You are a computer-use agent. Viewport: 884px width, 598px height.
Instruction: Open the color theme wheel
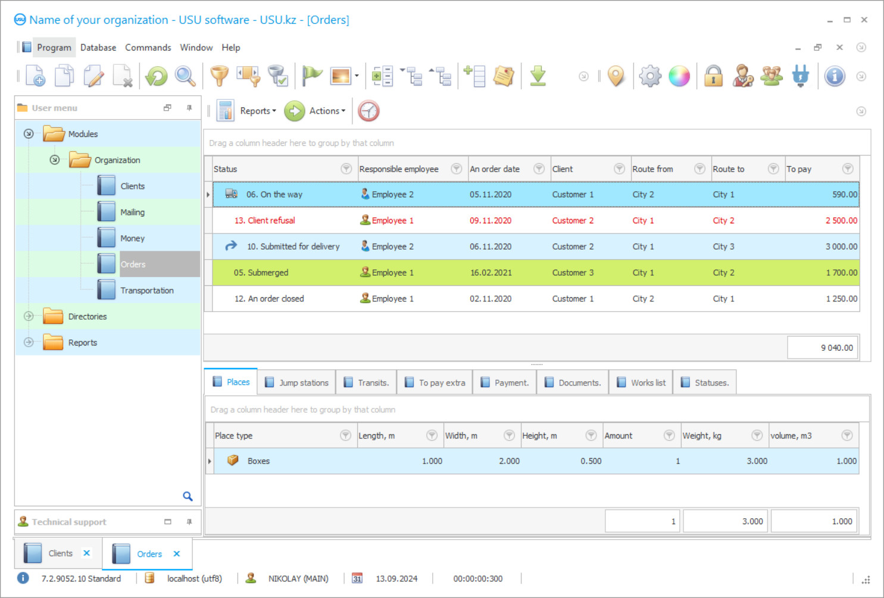(x=679, y=76)
